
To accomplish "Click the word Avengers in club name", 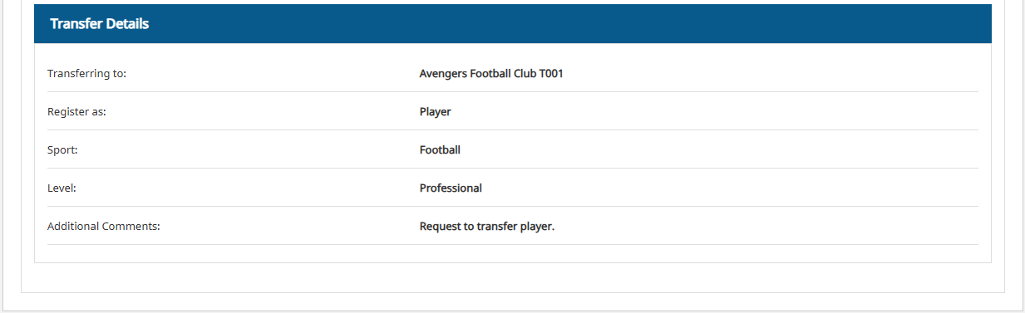I will 443,74.
